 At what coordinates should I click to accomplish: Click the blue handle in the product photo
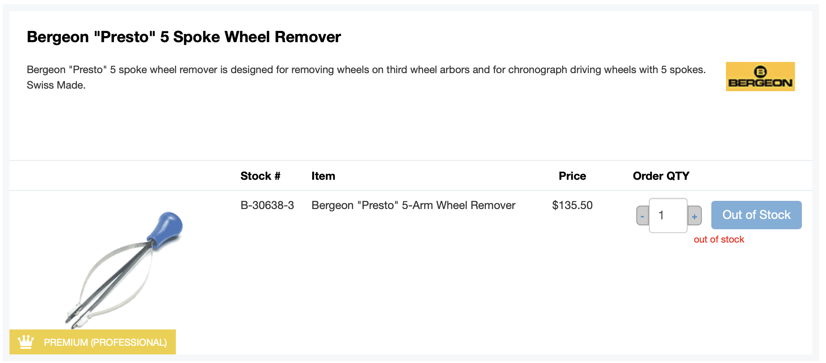pyautogui.click(x=167, y=228)
